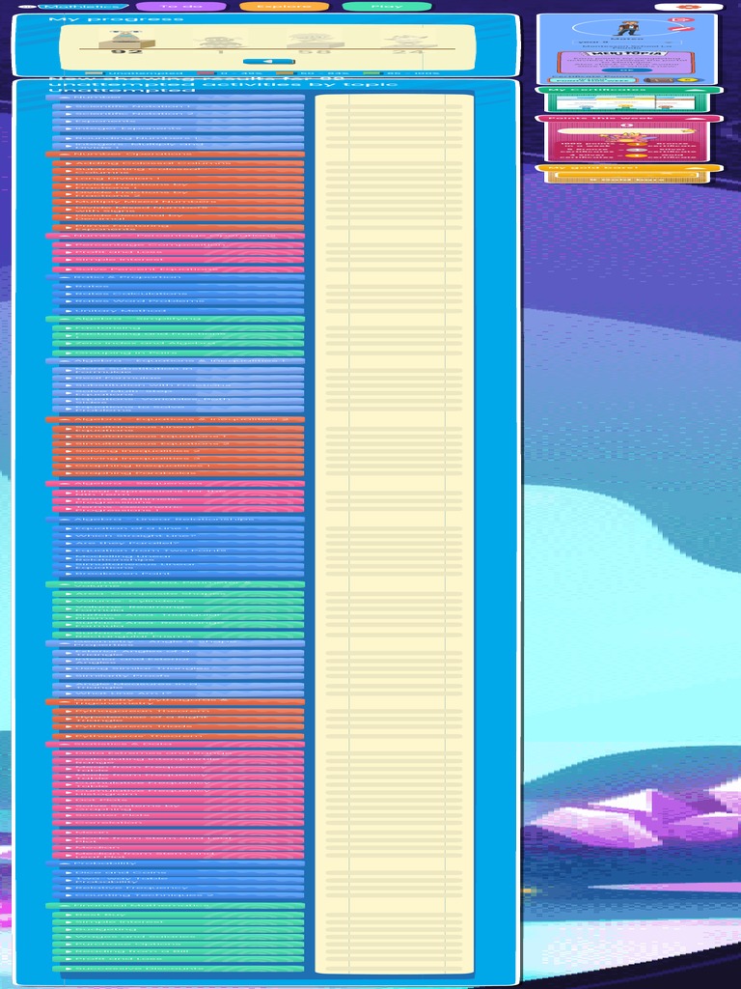Open the My gold bars panel header
The height and width of the screenshot is (989, 741).
[x=628, y=168]
